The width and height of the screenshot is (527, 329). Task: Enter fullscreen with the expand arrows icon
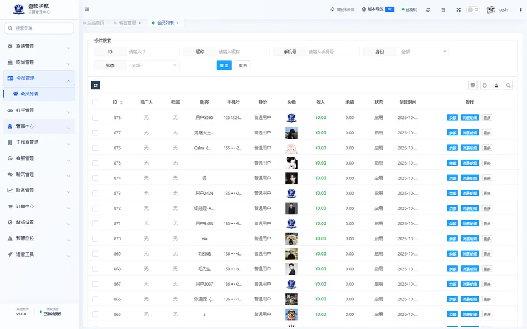tap(458, 10)
